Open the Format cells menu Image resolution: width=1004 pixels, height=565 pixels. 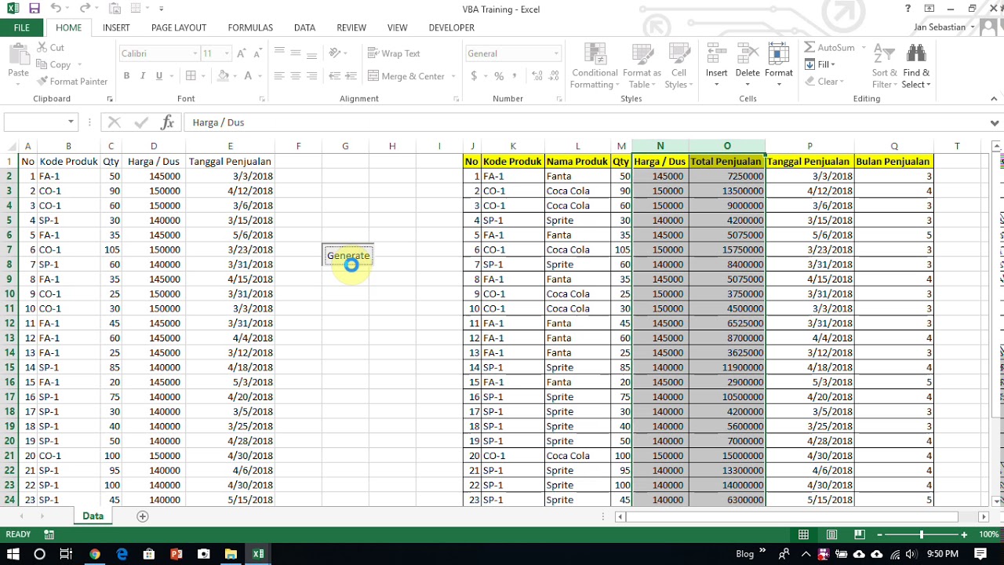(x=779, y=64)
